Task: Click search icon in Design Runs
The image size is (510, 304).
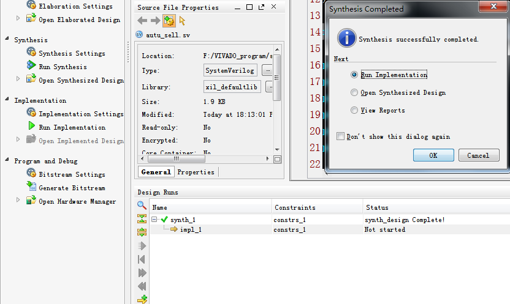Action: pos(142,205)
